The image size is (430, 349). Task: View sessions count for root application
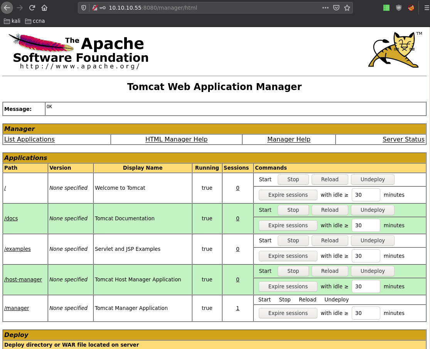(x=238, y=188)
